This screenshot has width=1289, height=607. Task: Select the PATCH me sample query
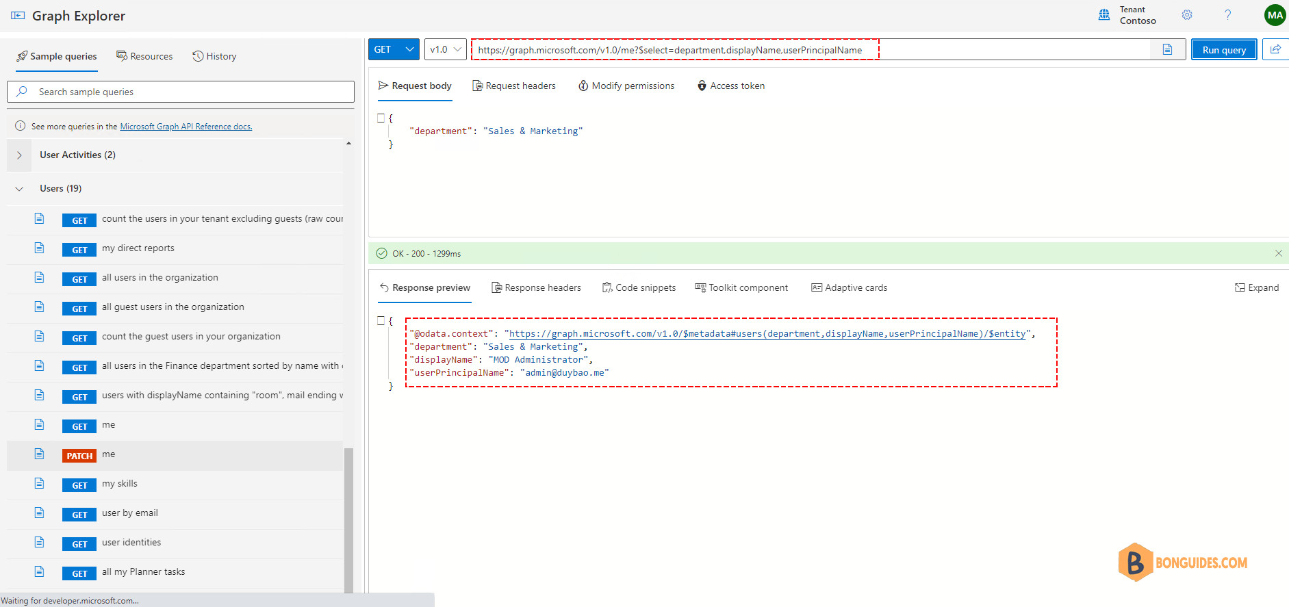point(175,455)
